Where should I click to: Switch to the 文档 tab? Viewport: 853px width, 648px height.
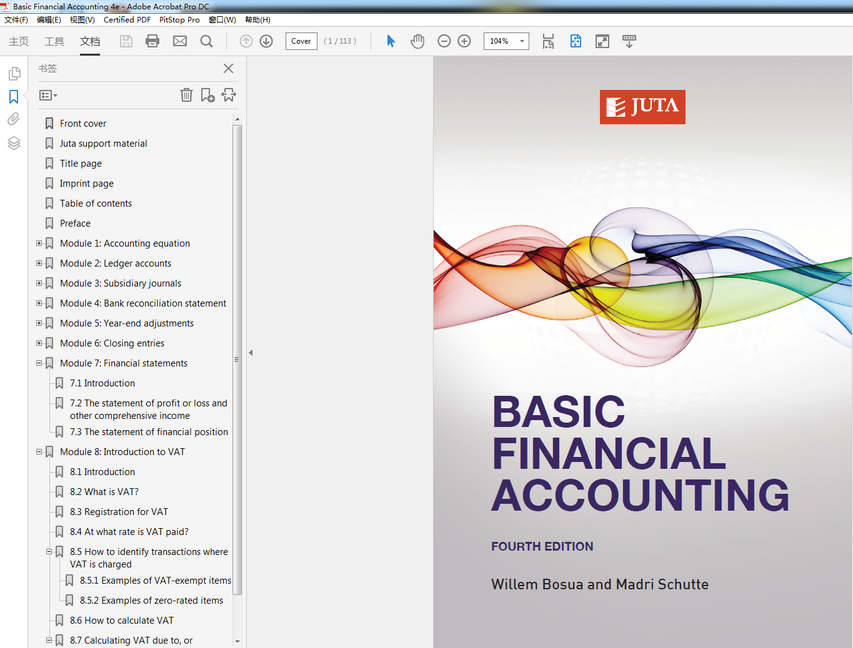90,41
